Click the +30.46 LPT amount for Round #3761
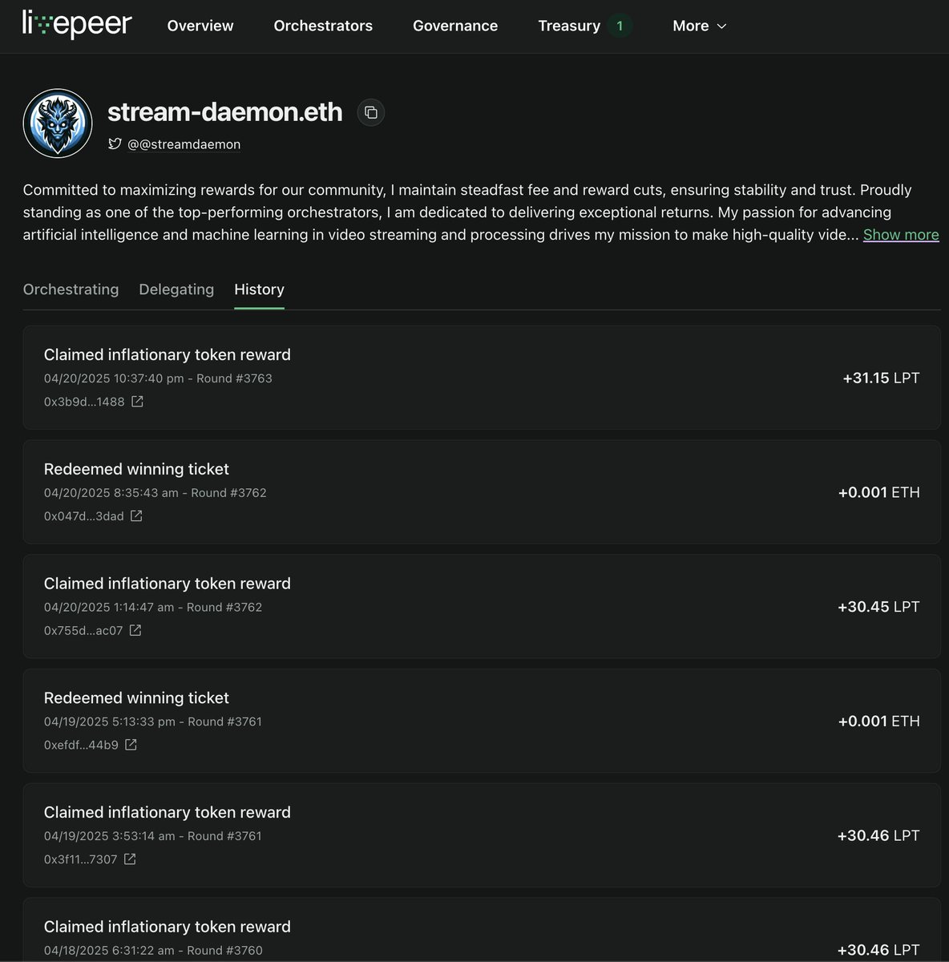949x962 pixels. click(x=878, y=835)
